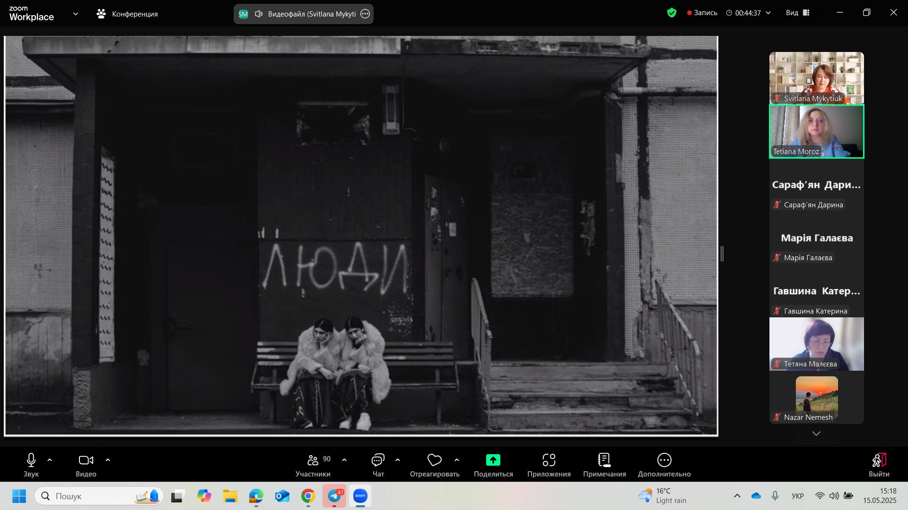Open Telegram from the Windows taskbar
Image resolution: width=908 pixels, height=510 pixels.
[334, 496]
